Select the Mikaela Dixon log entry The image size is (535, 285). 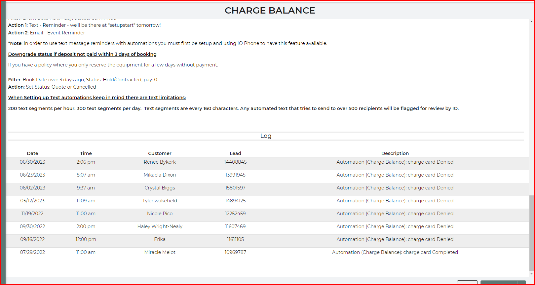tap(160, 175)
